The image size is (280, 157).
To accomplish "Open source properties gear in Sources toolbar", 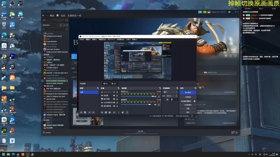I will point(110,112).
